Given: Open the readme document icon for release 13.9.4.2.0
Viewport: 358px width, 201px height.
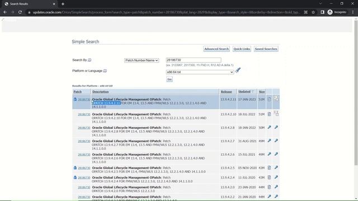Looking at the screenshot, I should (x=269, y=187).
